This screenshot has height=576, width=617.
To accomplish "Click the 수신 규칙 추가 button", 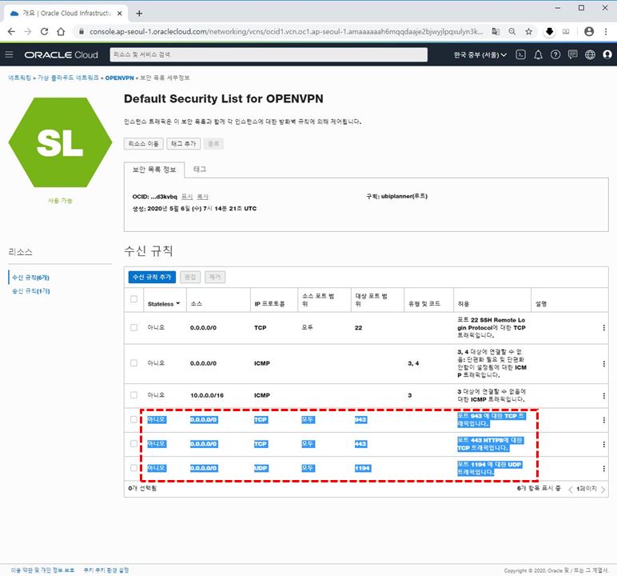I will pyautogui.click(x=152, y=277).
